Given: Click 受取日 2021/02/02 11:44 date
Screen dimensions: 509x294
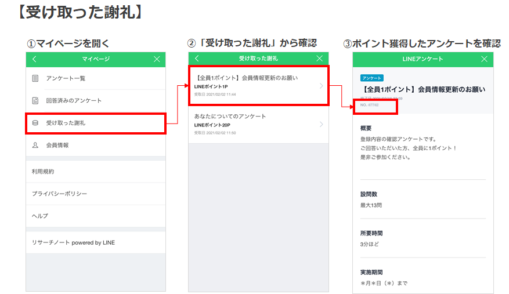Looking at the screenshot, I should (215, 95).
